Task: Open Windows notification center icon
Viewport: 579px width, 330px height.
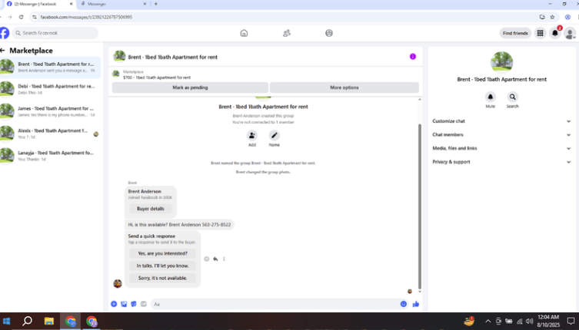Action: [571, 321]
